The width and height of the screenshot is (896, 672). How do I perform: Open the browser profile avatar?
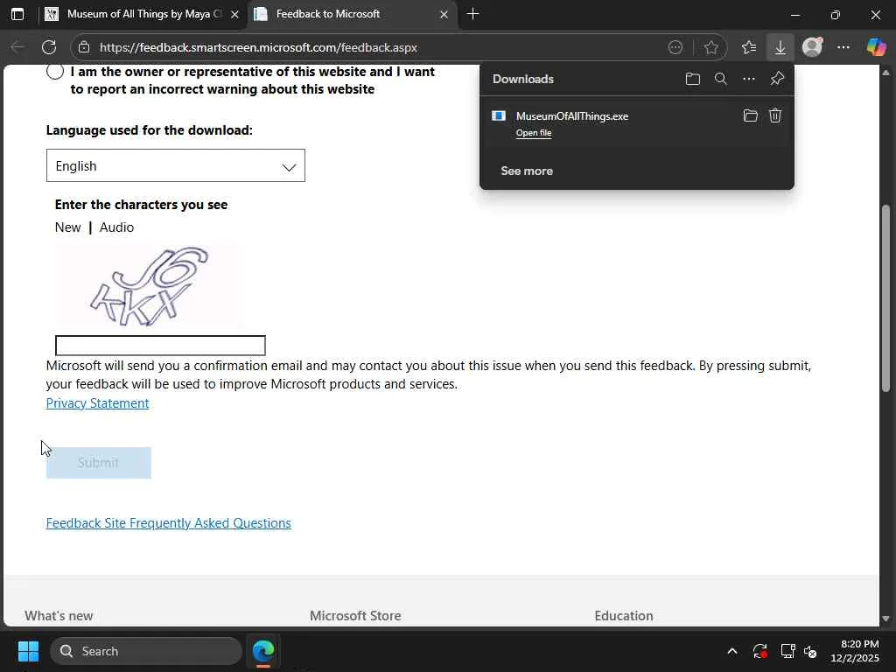click(812, 47)
